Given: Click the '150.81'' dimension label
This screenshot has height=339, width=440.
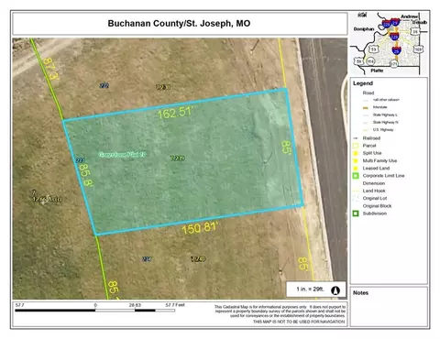Looking at the screenshot, I should (200, 228).
